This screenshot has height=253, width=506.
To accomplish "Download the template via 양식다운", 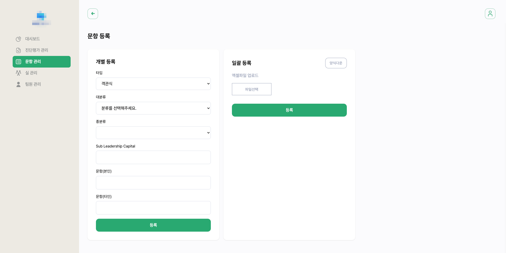I will click(x=336, y=63).
